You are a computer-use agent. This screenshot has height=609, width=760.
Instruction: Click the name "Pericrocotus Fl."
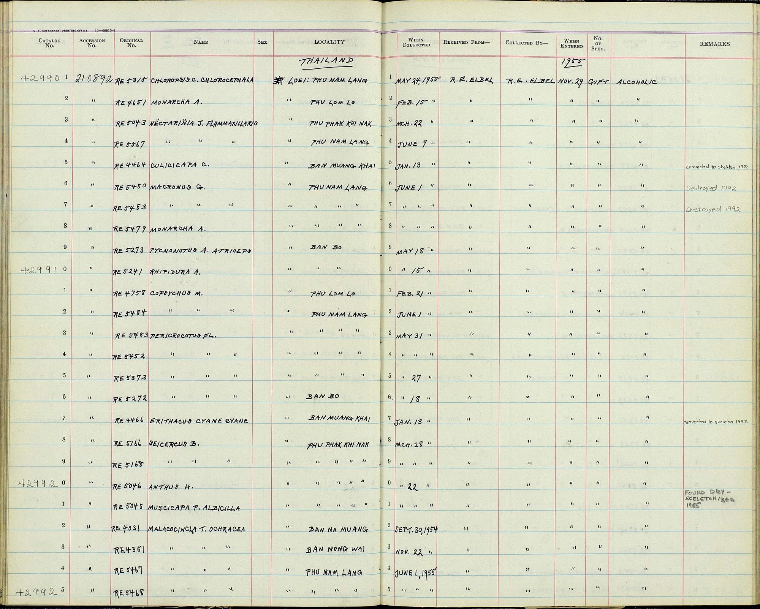tap(183, 336)
